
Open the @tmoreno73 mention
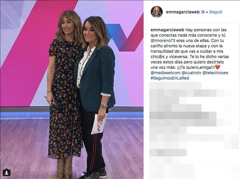(163, 41)
